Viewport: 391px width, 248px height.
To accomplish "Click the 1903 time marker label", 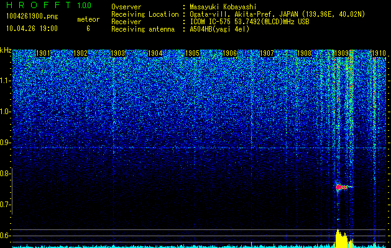I will (117, 53).
